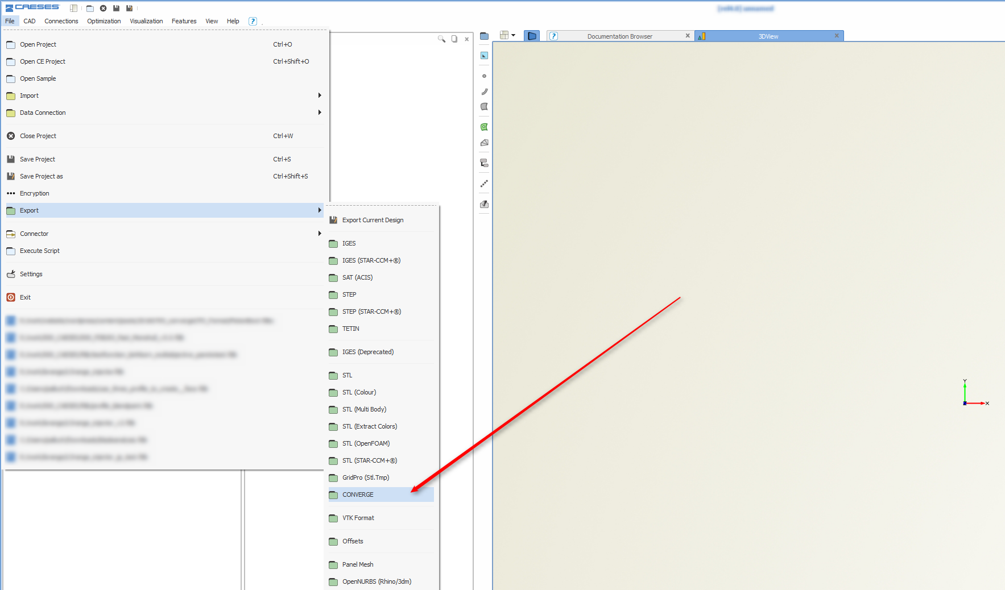Close the panel with the small x icon
The image size is (1005, 590).
pyautogui.click(x=466, y=39)
